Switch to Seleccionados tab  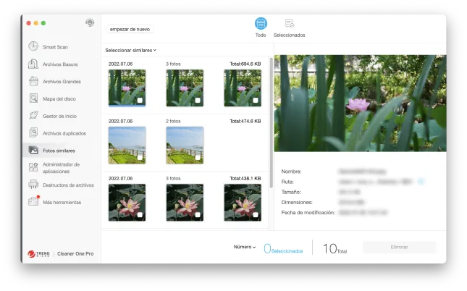289,28
